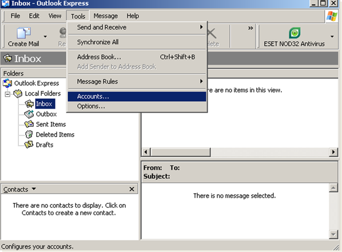The image size is (342, 252).
Task: Click the Create Mail toolbar icon
Action: click(23, 33)
